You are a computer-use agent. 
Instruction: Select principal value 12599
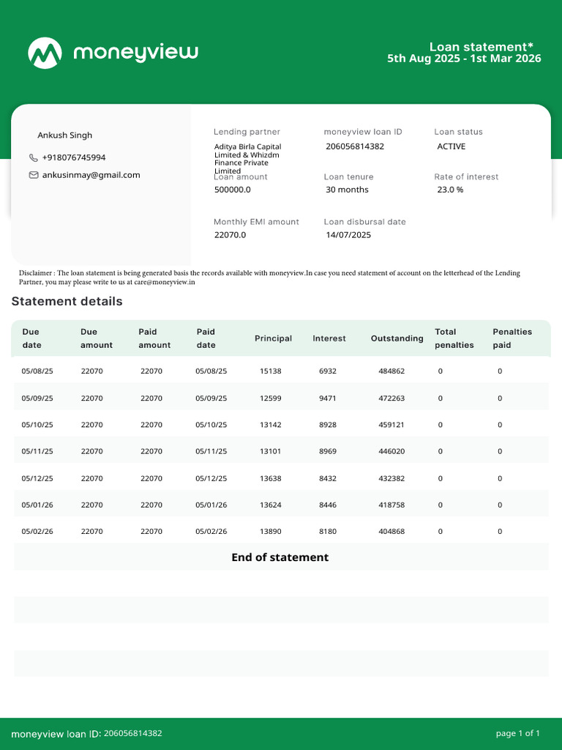click(271, 398)
